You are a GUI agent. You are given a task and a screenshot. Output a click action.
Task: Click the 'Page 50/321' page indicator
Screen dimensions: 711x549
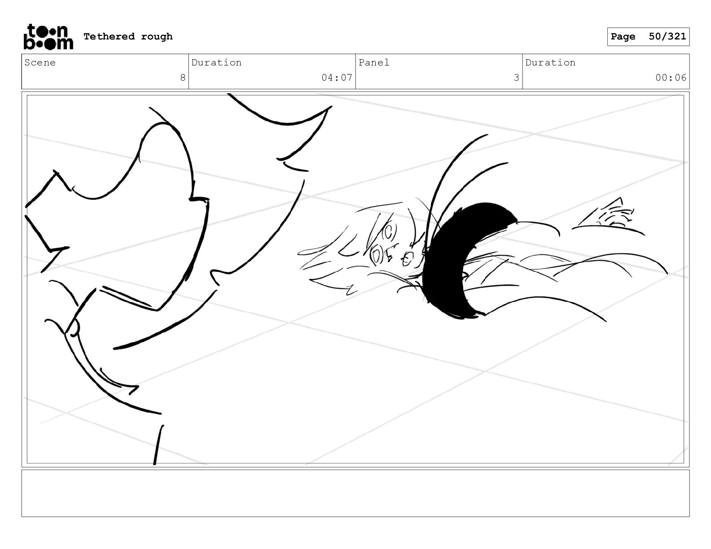tap(648, 37)
